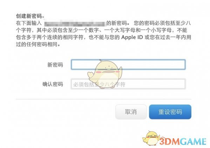The image size is (210, 148).
Task: Submit using the 重设密码 button
Action: [170, 112]
